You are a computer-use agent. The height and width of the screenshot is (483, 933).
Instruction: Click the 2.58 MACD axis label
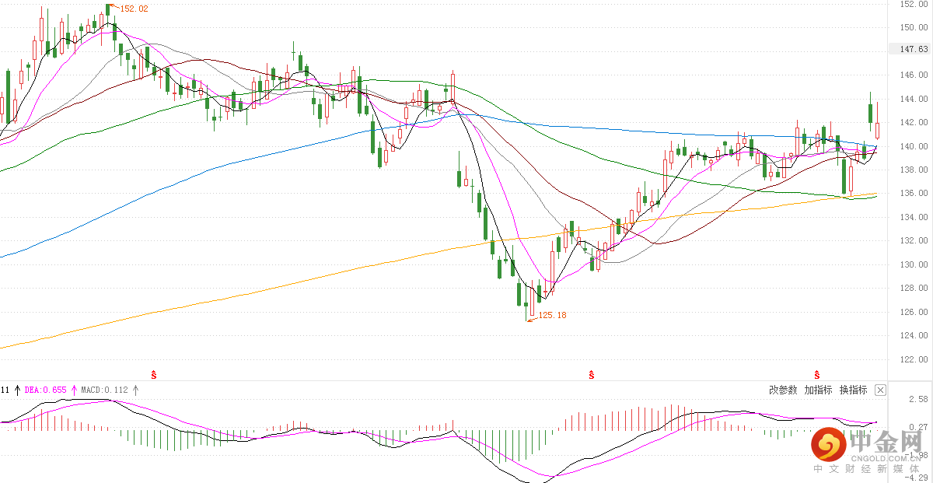[x=917, y=399]
